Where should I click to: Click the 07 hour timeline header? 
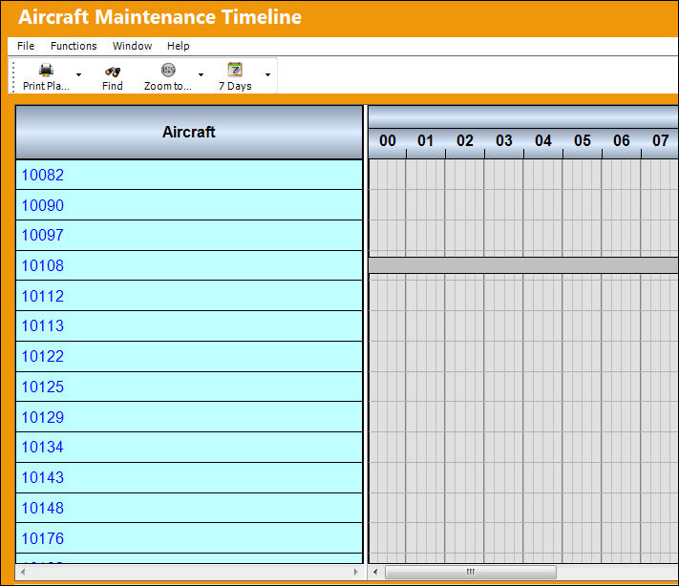pos(660,141)
